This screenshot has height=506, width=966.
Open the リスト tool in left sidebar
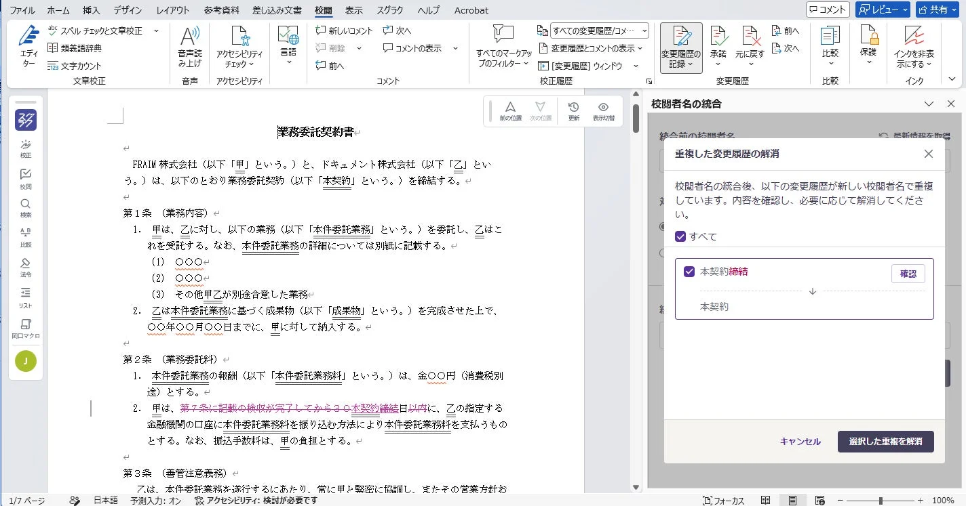26,297
